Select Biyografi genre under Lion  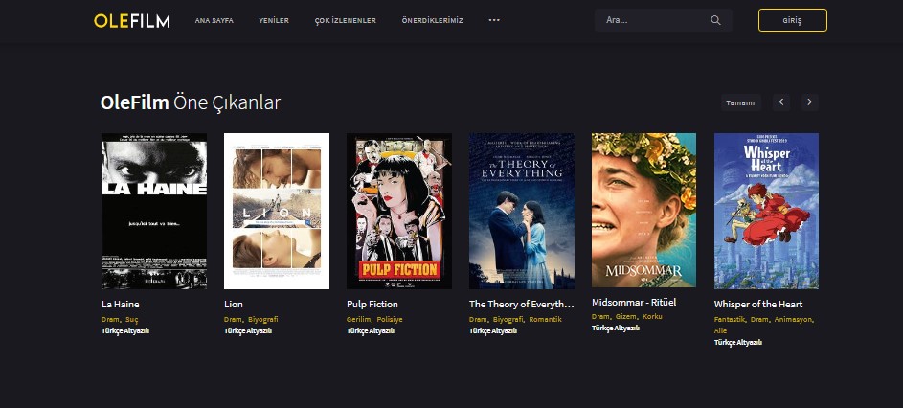pyautogui.click(x=263, y=319)
